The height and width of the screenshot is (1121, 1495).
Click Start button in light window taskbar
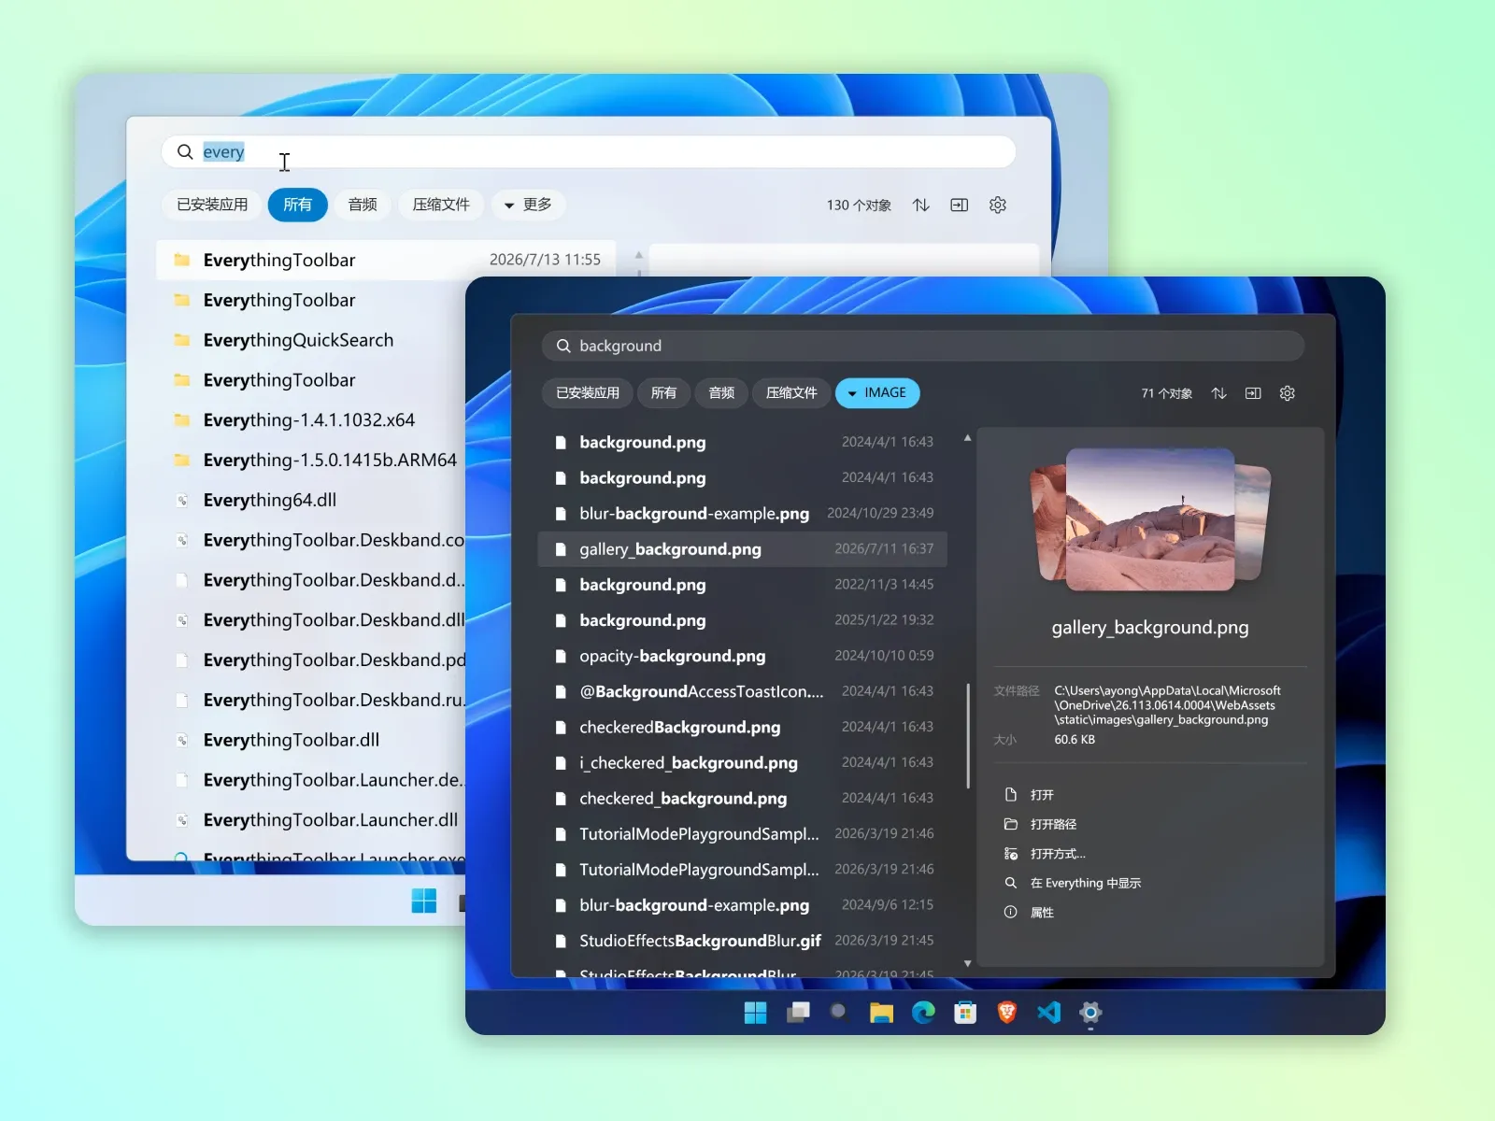pos(424,901)
